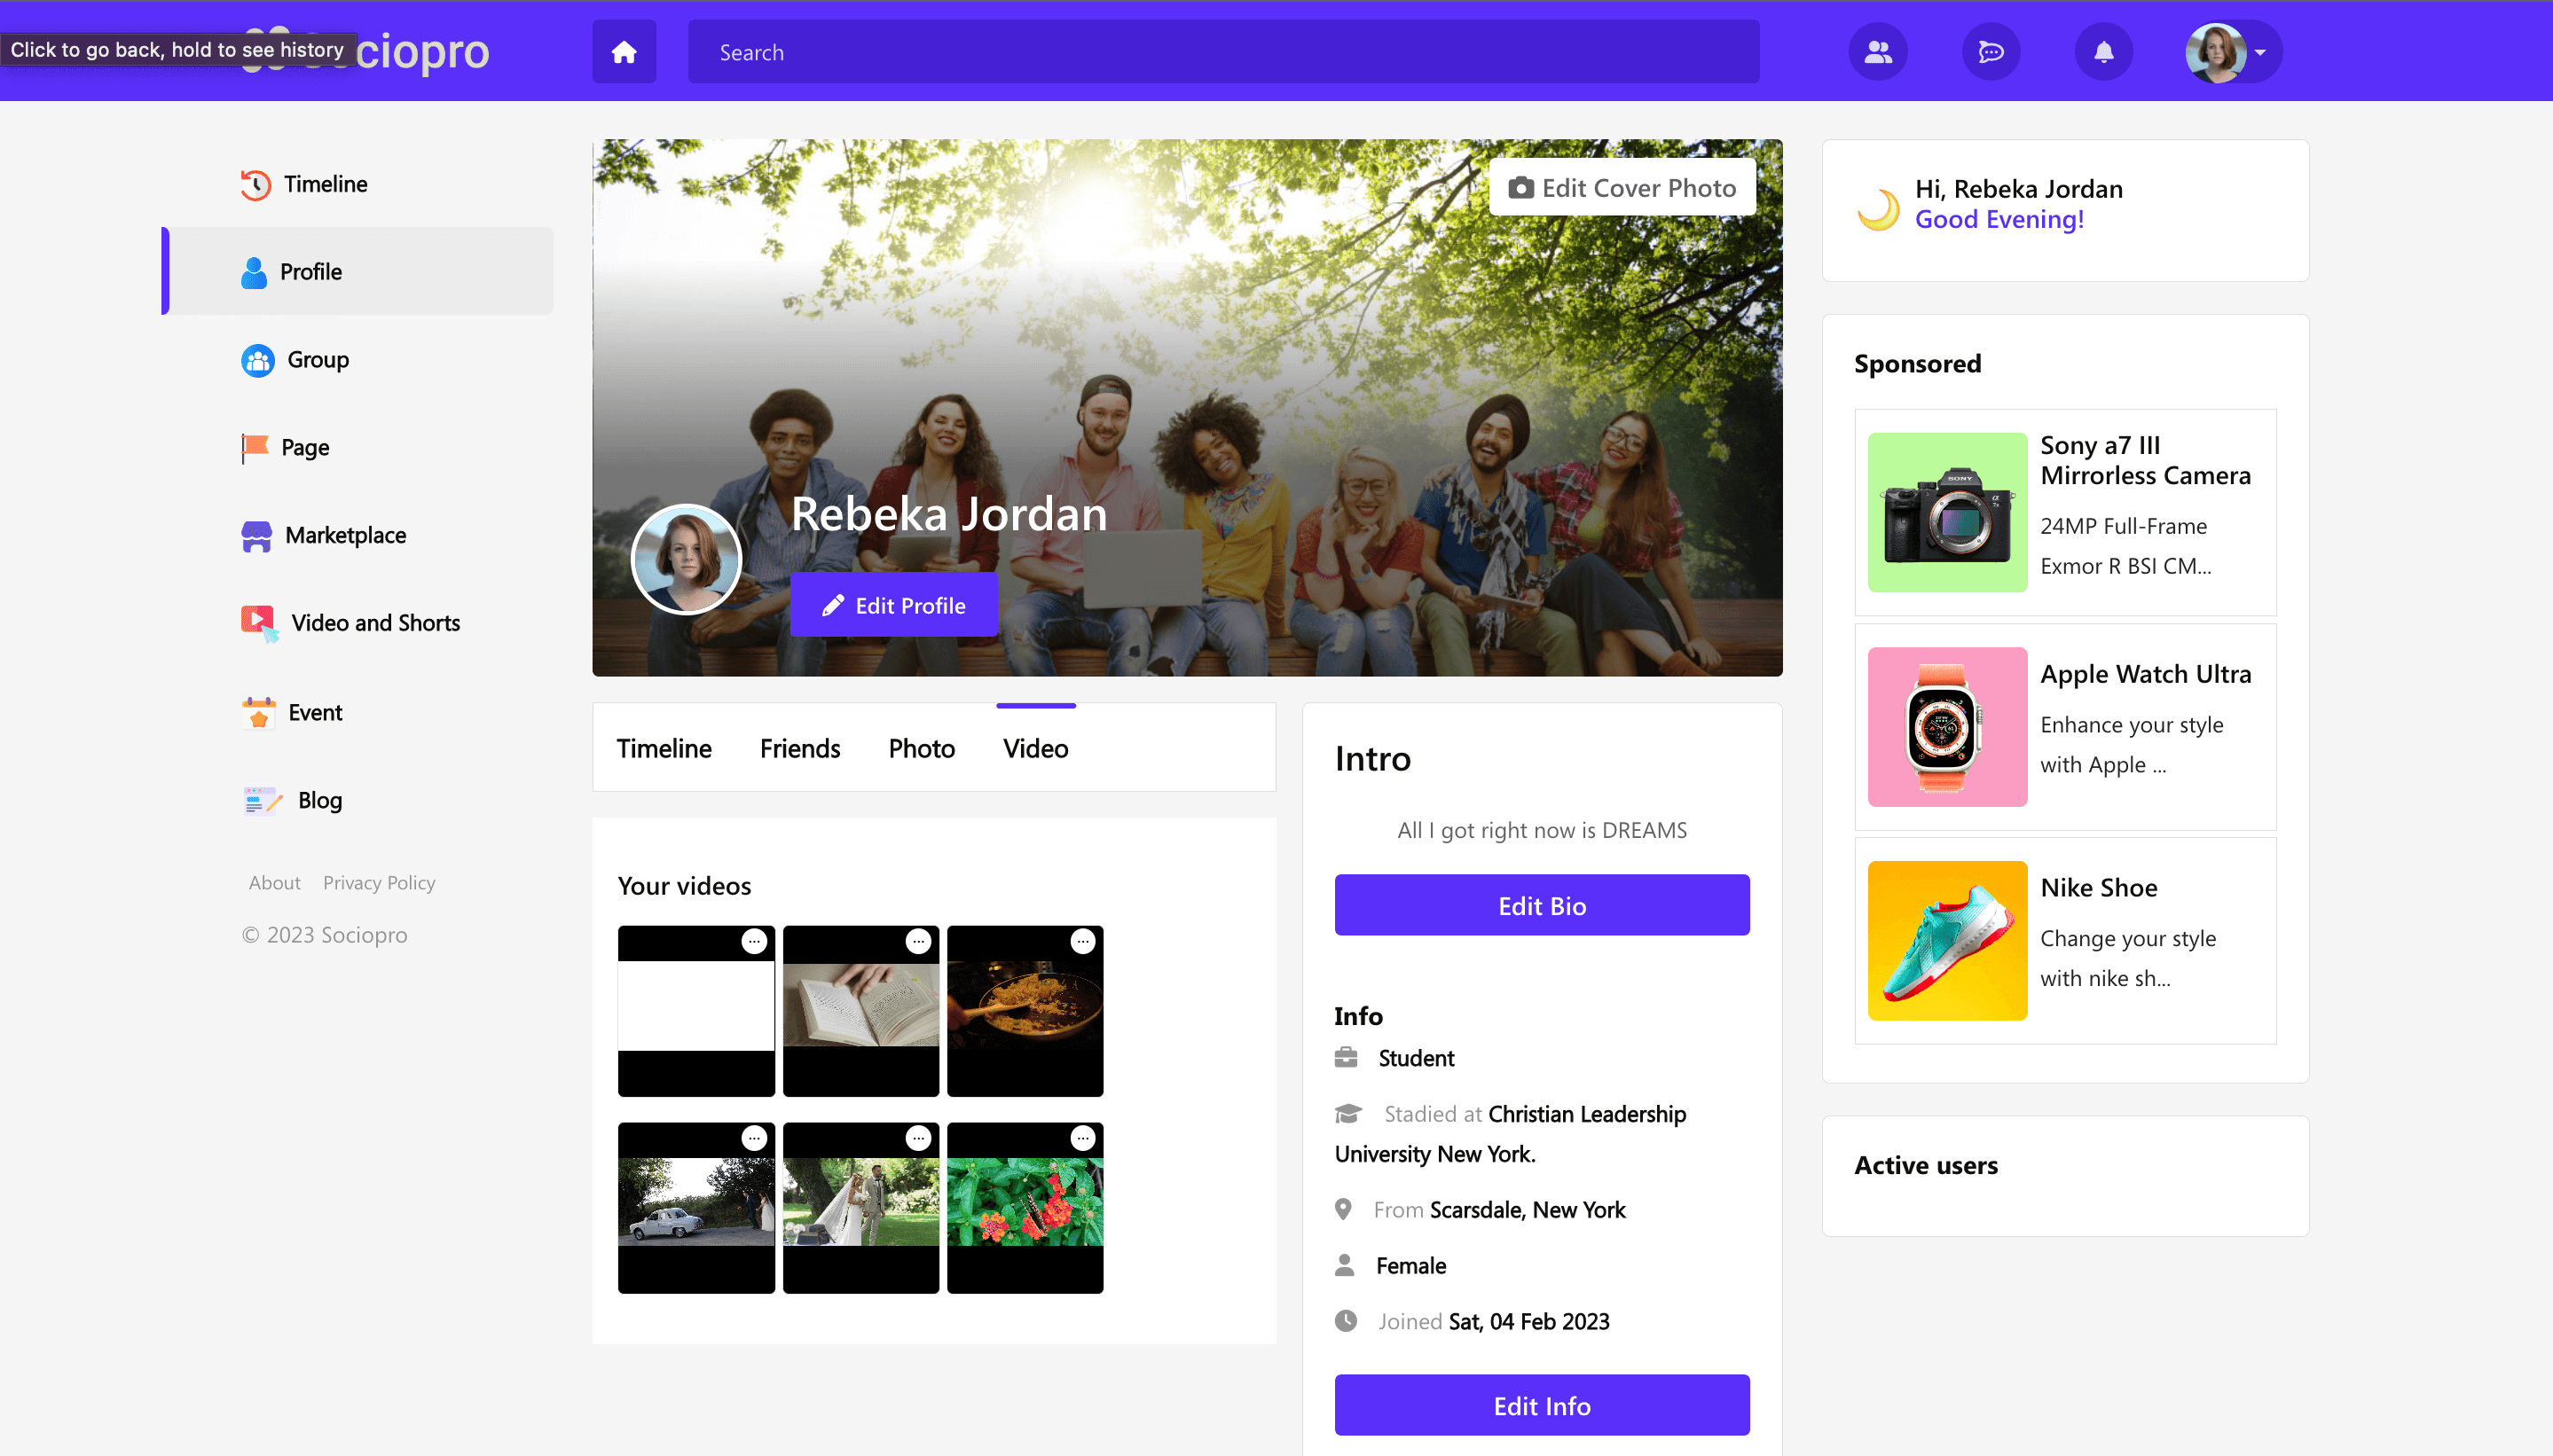2553x1456 pixels.
Task: Select the Friends icon in the top bar
Action: (1876, 51)
